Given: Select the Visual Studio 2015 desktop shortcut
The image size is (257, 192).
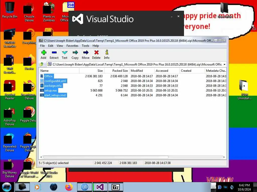Looking at the screenshot, I should (49, 173).
